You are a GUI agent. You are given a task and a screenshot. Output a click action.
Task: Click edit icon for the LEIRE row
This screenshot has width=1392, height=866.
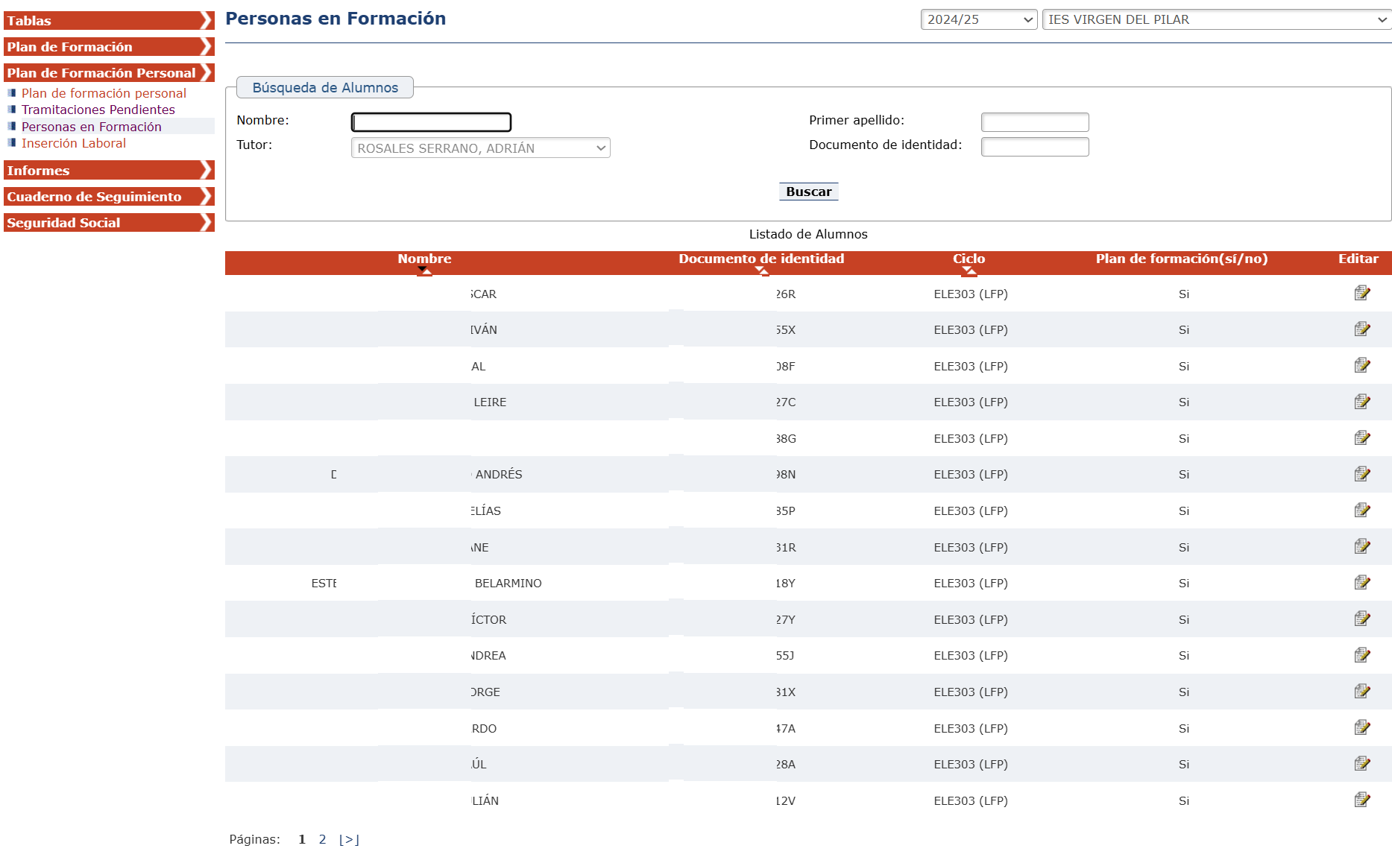click(1361, 402)
